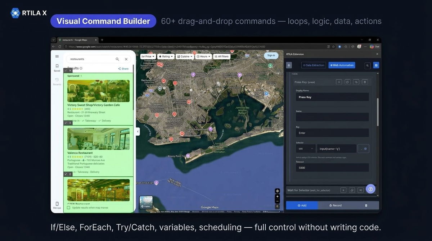Image resolution: width=432 pixels, height=241 pixels.
Task: Click the element picker target button
Action: (363, 149)
